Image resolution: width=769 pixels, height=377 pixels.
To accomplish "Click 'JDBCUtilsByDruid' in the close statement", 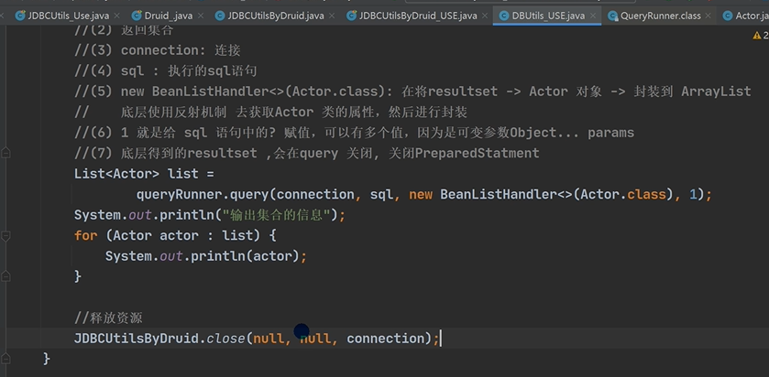I will tap(137, 339).
